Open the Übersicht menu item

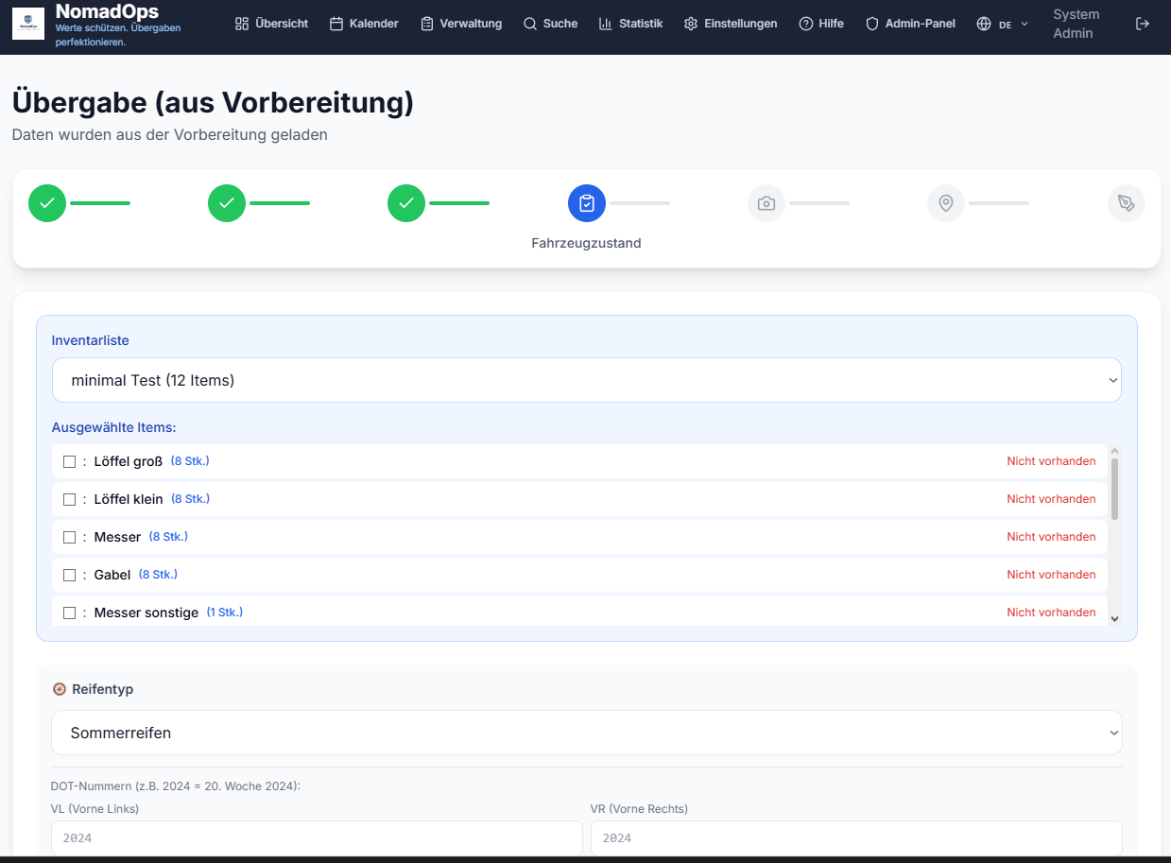[271, 24]
